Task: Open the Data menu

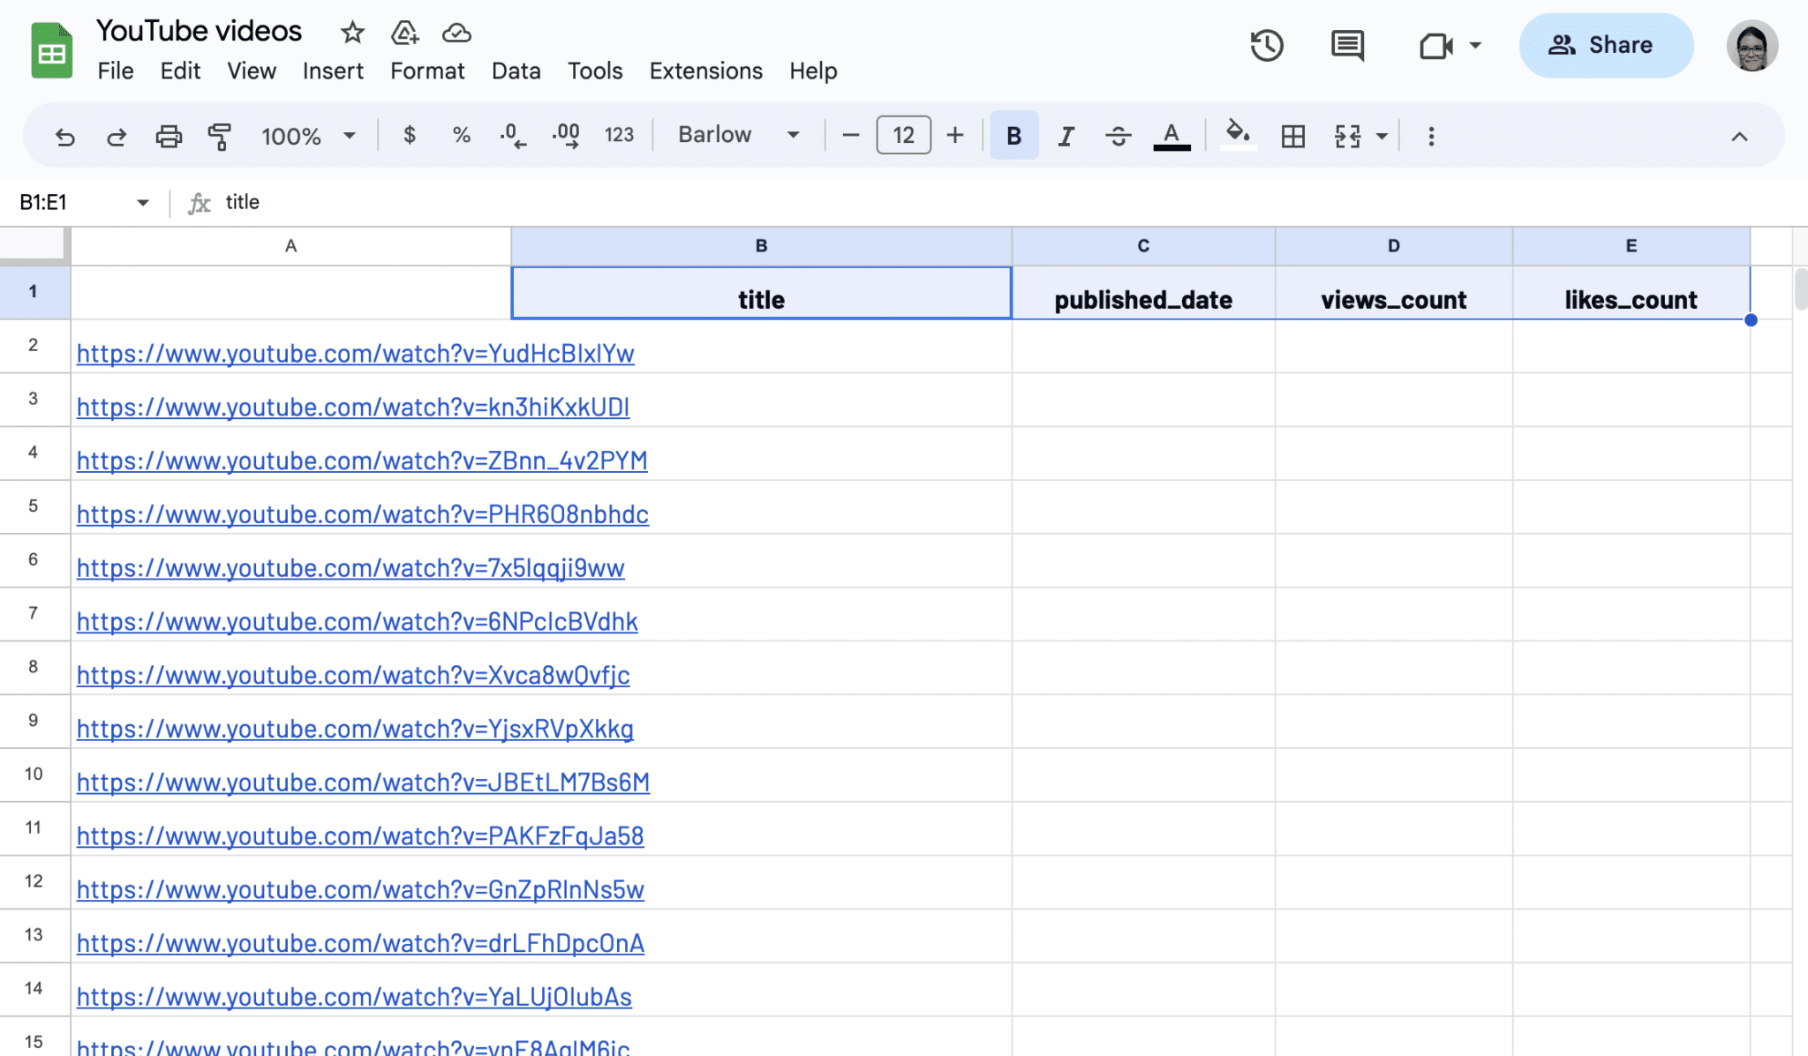Action: click(x=516, y=71)
